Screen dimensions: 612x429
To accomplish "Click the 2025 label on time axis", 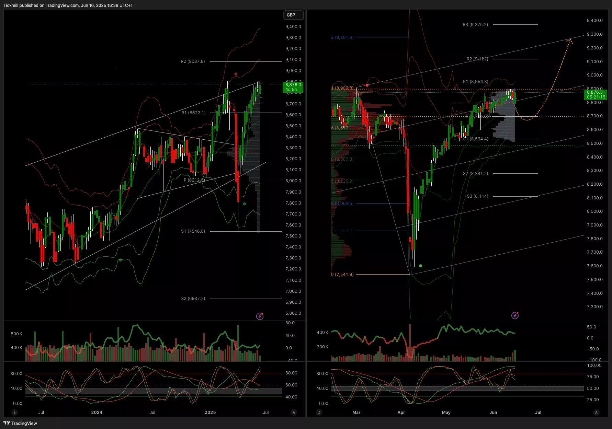I will click(210, 412).
